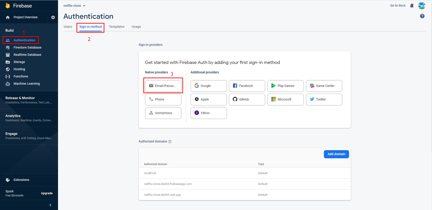Viewport: 432px width, 210px height.
Task: Click netflix-clone-de369.web.app domain row
Action: tap(245, 195)
